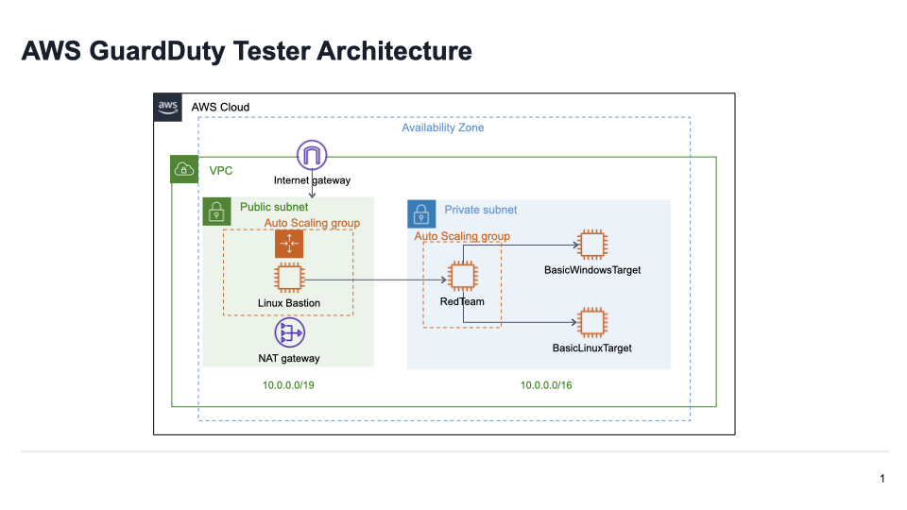Screen dimensions: 907x510
Task: Select Auto Scaling group label in Private subnet
Action: coord(462,236)
